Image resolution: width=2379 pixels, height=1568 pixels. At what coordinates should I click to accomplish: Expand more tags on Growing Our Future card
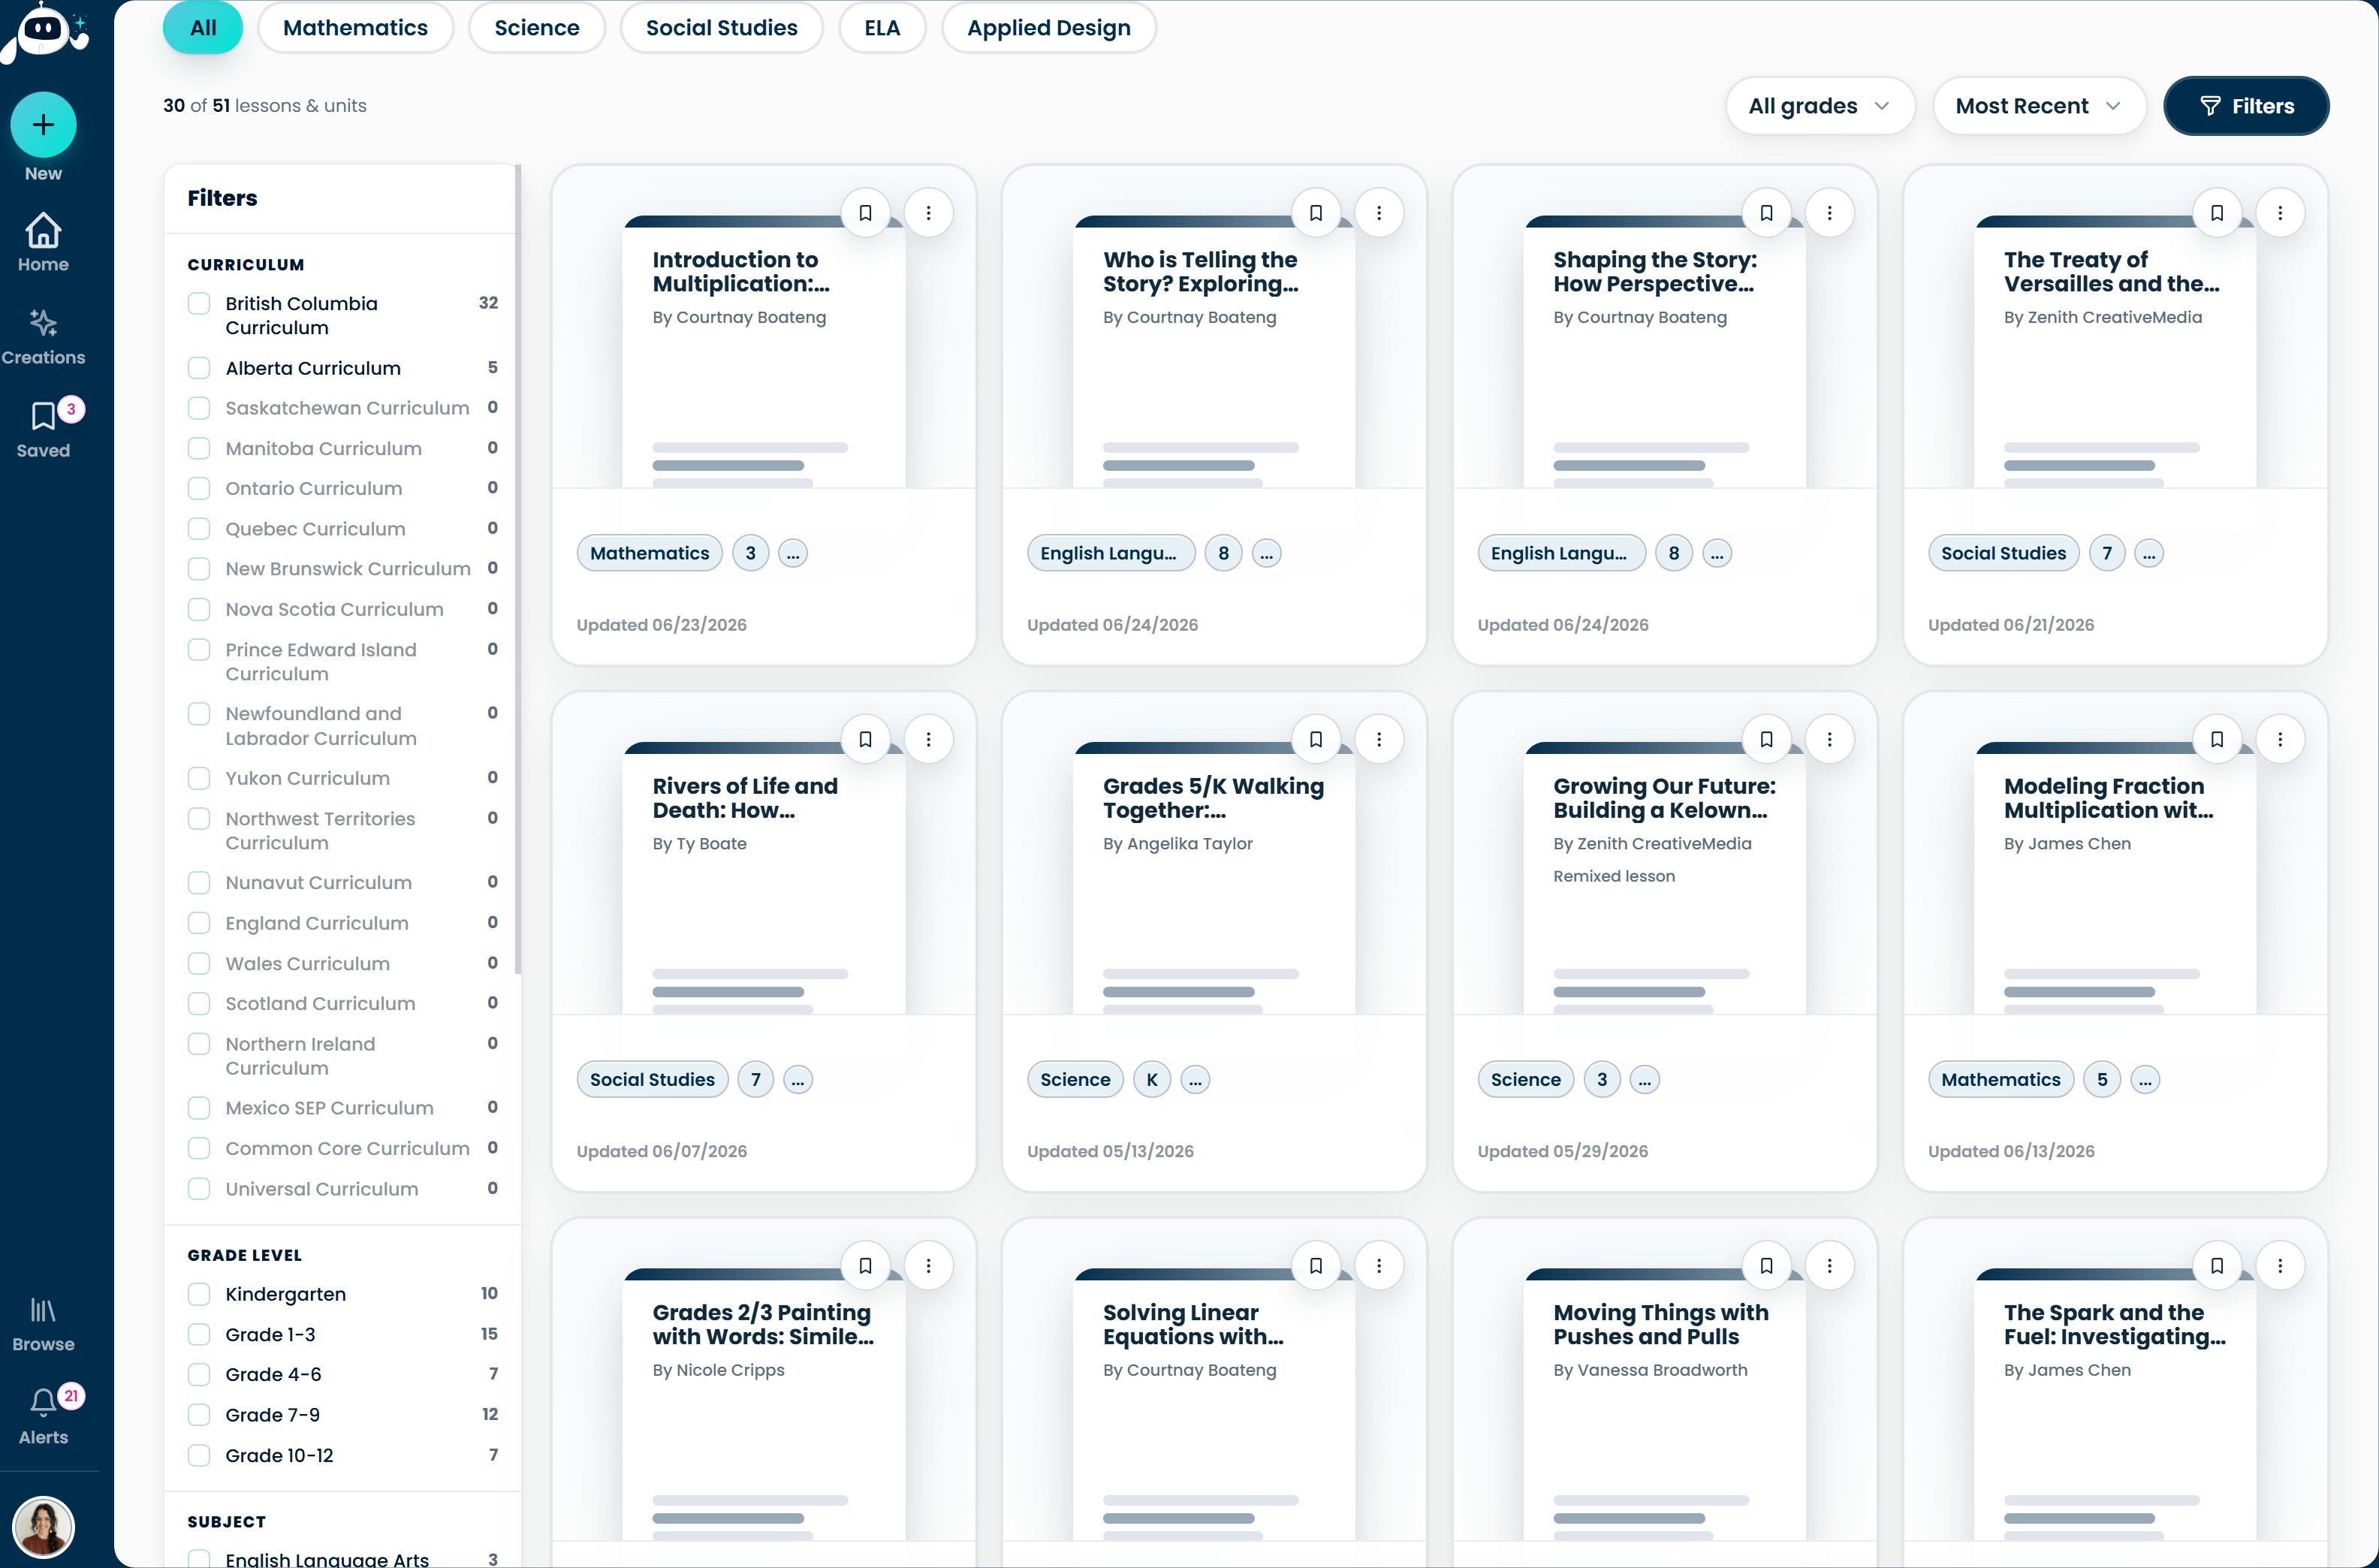tap(1645, 1080)
